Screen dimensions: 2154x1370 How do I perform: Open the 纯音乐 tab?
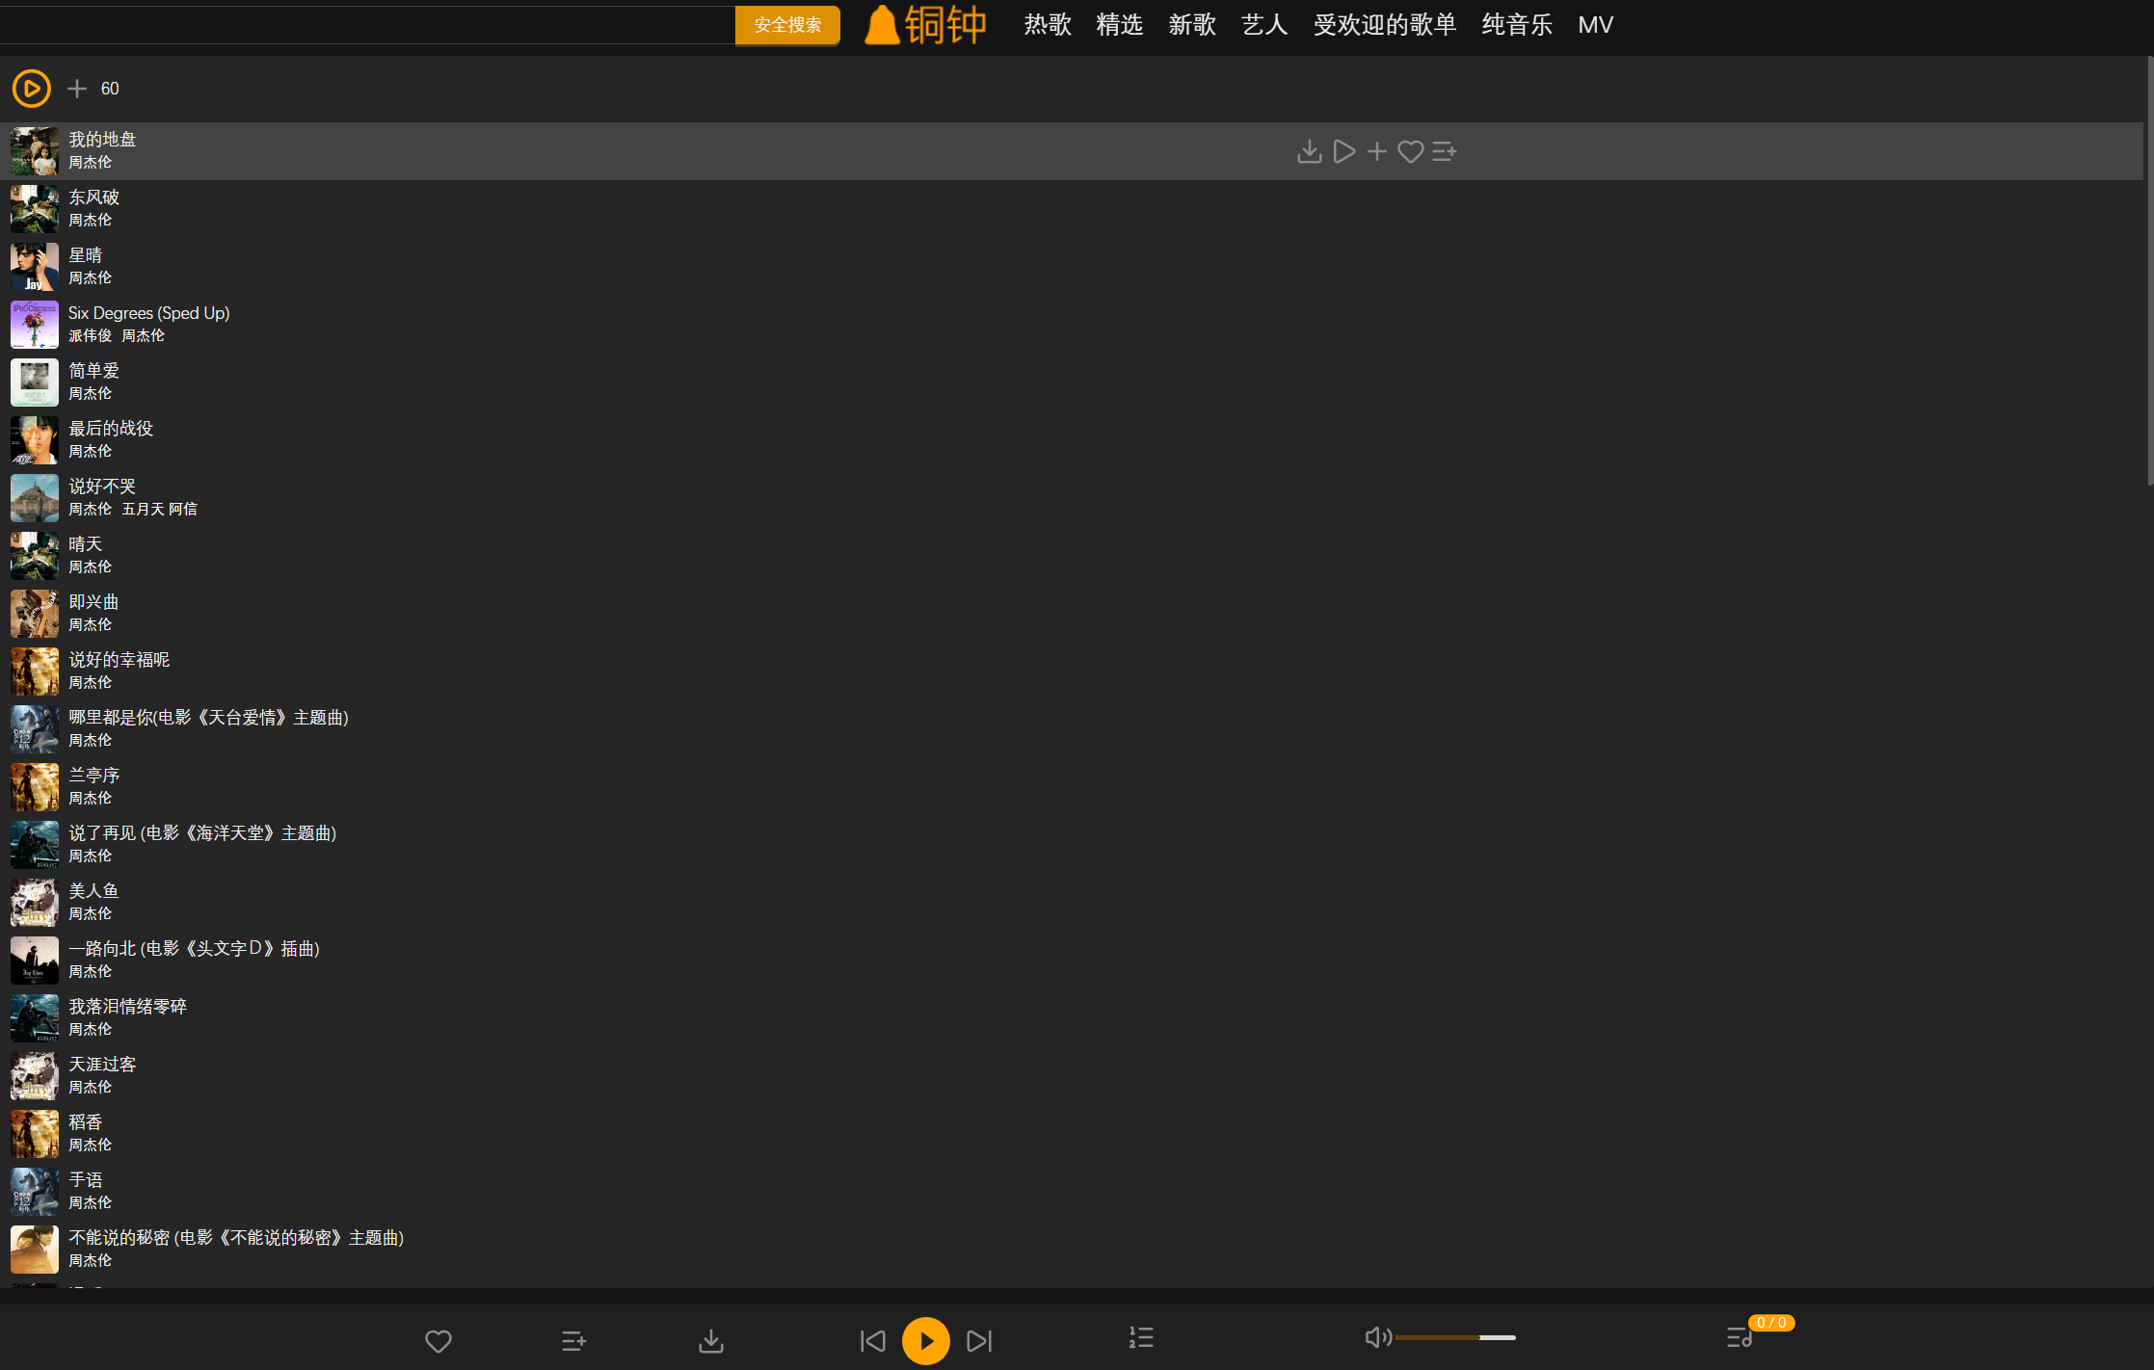point(1517,25)
